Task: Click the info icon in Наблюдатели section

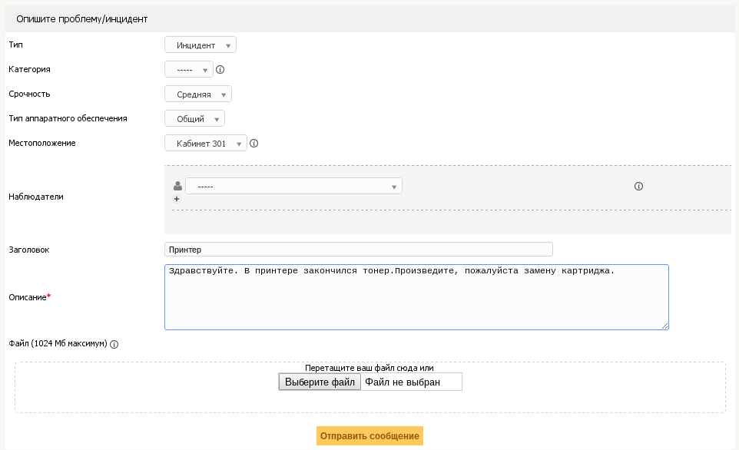Action: click(x=638, y=186)
